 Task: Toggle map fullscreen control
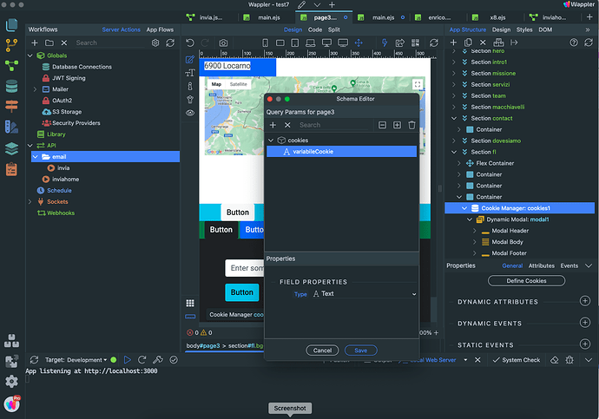point(418,84)
